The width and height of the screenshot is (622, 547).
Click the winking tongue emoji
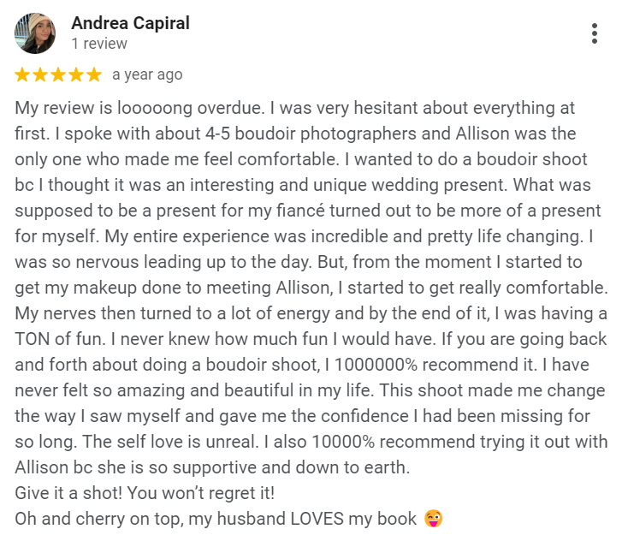[x=433, y=519]
